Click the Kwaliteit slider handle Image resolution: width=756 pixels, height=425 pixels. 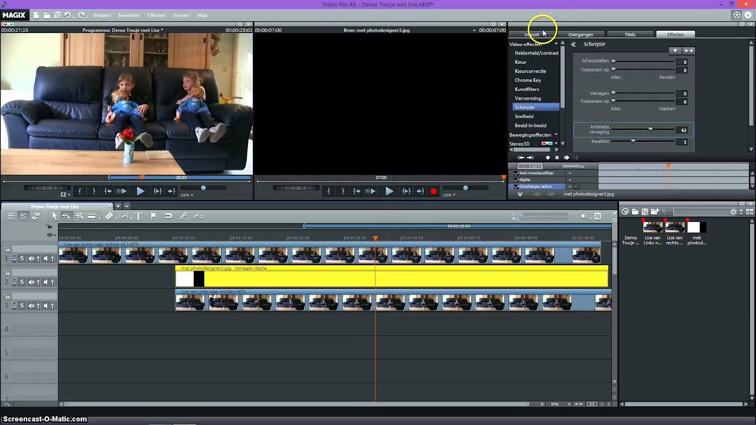tap(633, 140)
